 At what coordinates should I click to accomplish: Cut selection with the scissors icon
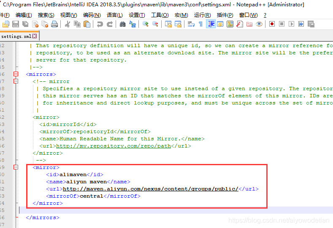[x=68, y=24]
